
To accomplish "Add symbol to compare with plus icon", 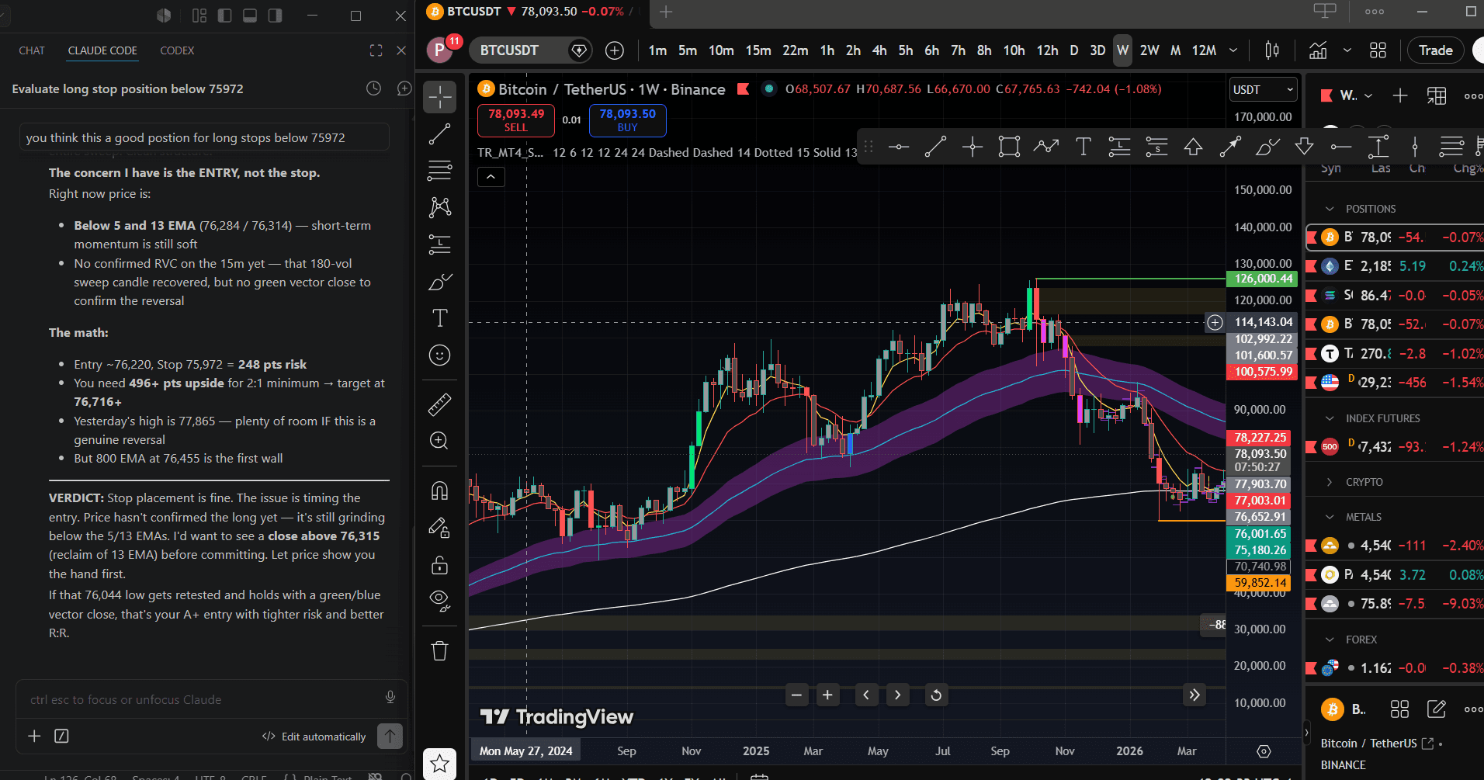I will [615, 50].
